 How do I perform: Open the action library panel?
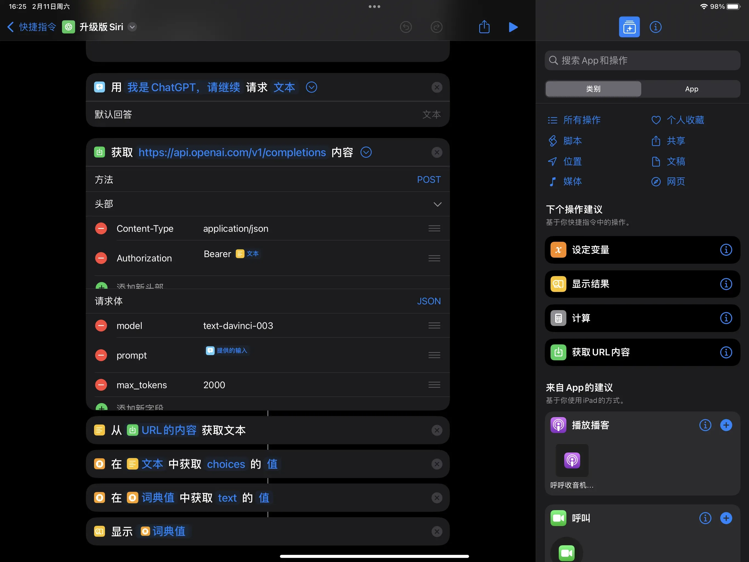tap(629, 27)
